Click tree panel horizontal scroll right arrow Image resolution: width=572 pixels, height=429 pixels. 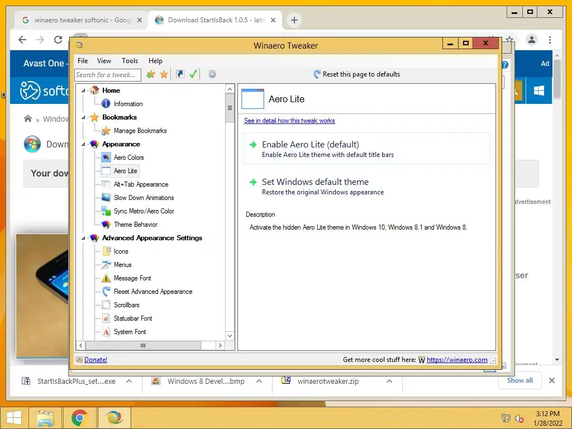click(x=220, y=345)
